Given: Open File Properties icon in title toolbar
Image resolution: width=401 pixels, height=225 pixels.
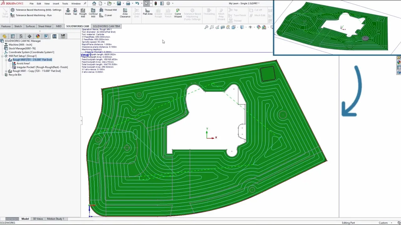Looking at the screenshot, I should coord(162,3).
